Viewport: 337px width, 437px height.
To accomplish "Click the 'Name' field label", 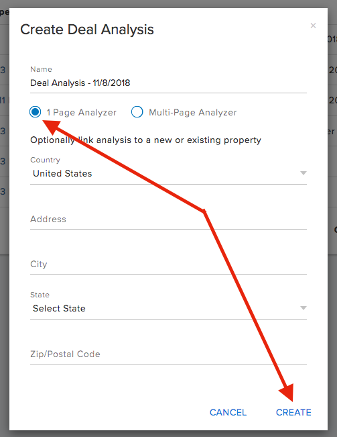I will pos(41,69).
